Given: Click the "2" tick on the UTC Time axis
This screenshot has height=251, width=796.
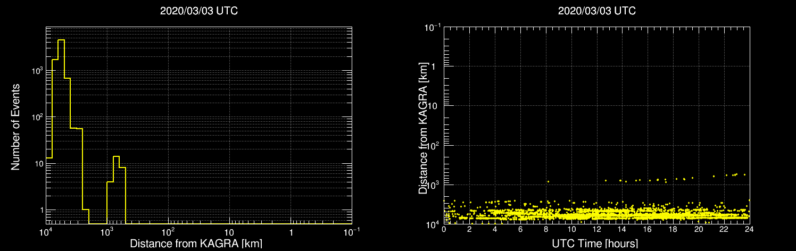Looking at the screenshot, I should coord(469,229).
